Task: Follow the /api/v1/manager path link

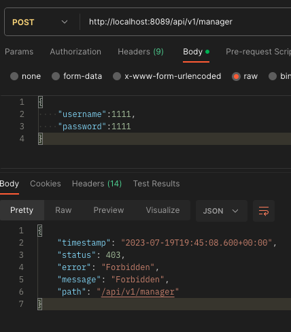Action: (138, 292)
